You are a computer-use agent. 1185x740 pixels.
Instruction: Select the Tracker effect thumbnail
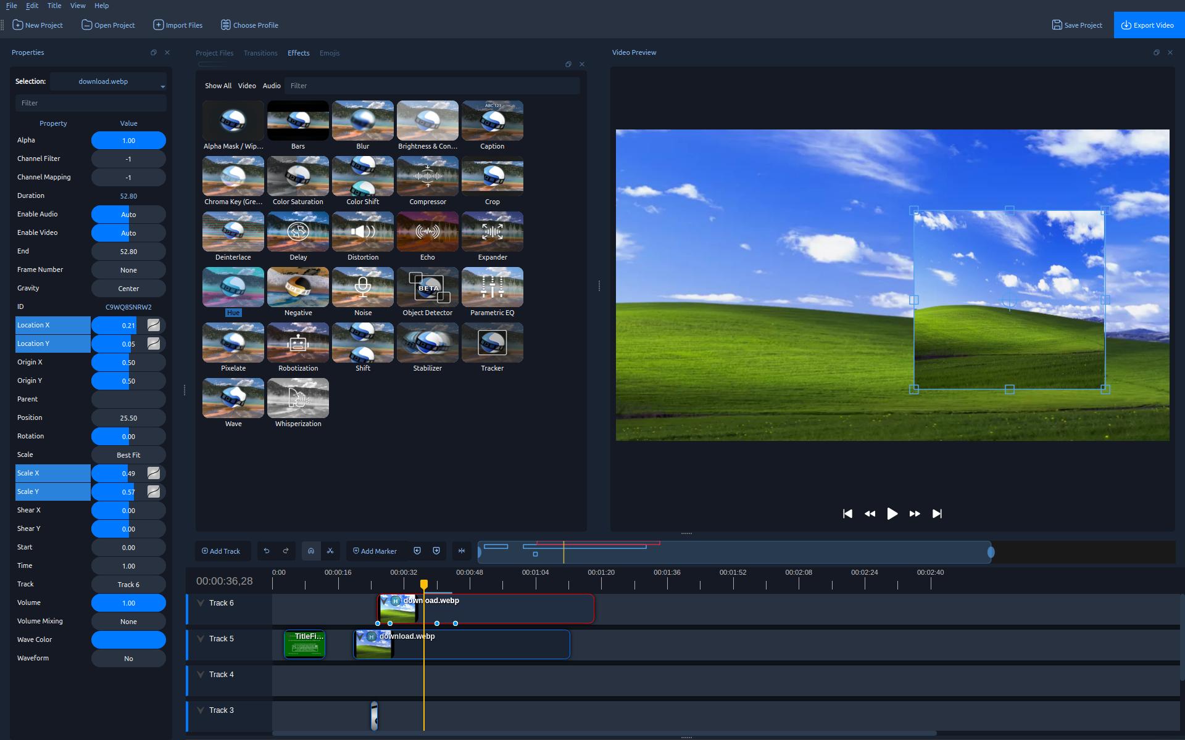tap(492, 343)
